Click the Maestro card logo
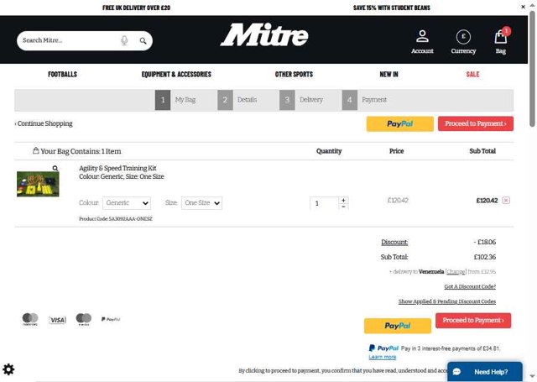 84,319
